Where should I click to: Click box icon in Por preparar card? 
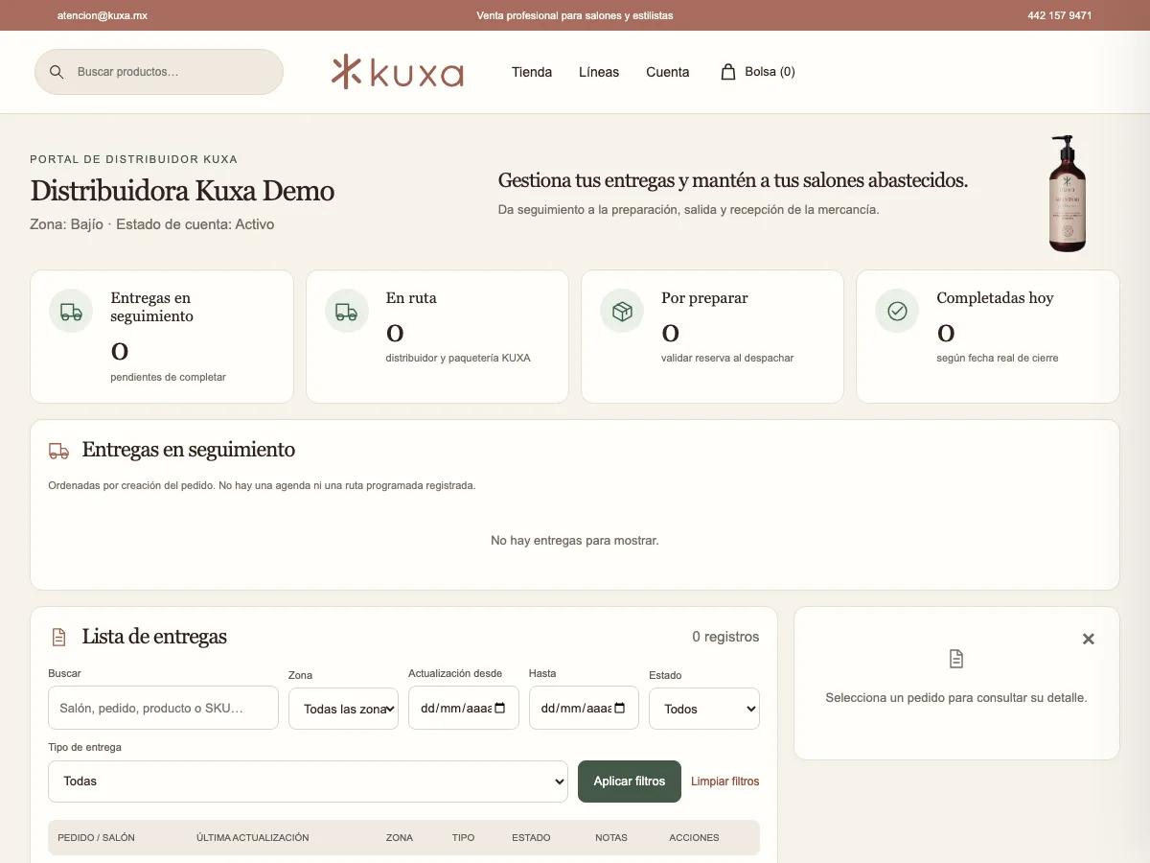622,312
